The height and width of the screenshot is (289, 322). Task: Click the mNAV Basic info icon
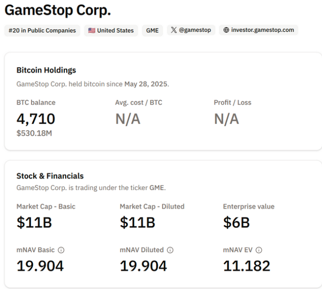(61, 250)
